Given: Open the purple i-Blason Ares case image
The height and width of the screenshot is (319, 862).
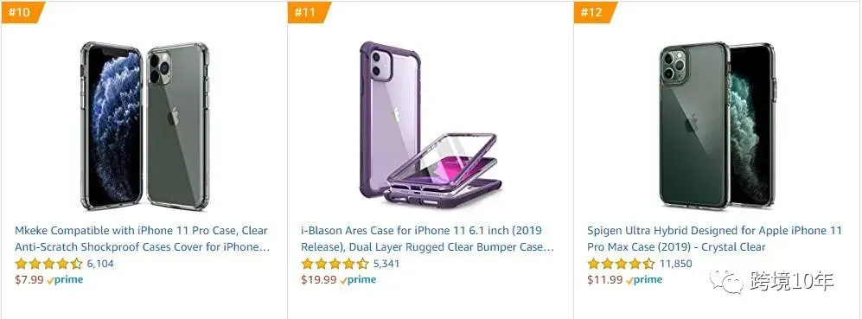Looking at the screenshot, I should point(431,124).
